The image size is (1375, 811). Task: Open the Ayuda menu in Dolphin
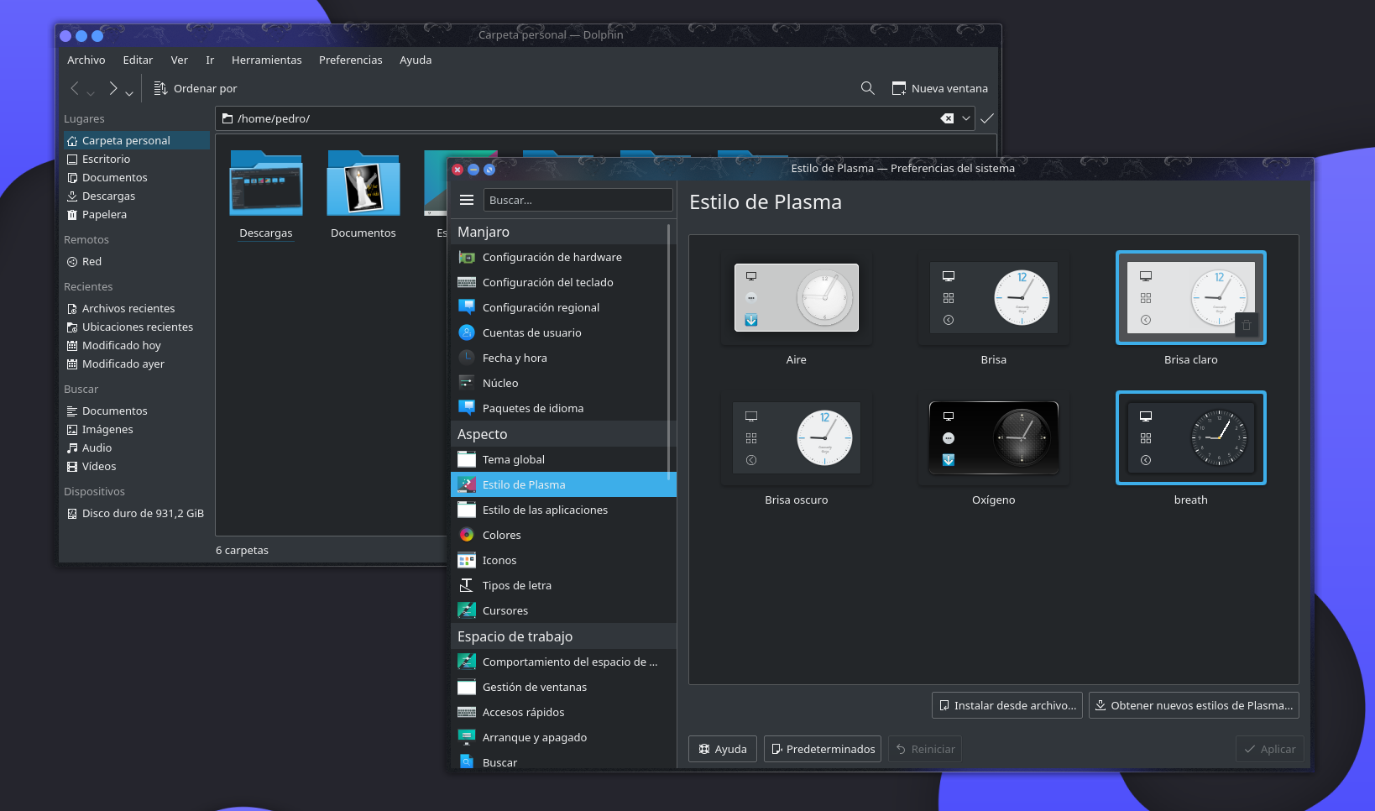click(x=416, y=60)
